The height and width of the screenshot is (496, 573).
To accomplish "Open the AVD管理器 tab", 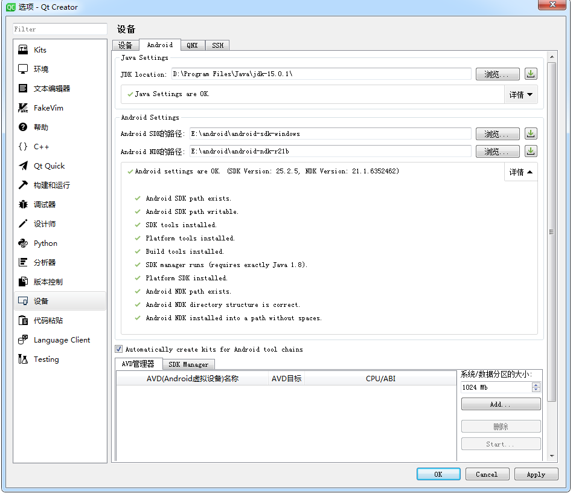I will point(138,364).
